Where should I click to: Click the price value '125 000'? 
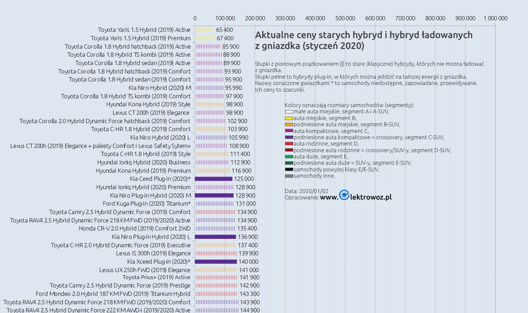pyautogui.click(x=244, y=179)
